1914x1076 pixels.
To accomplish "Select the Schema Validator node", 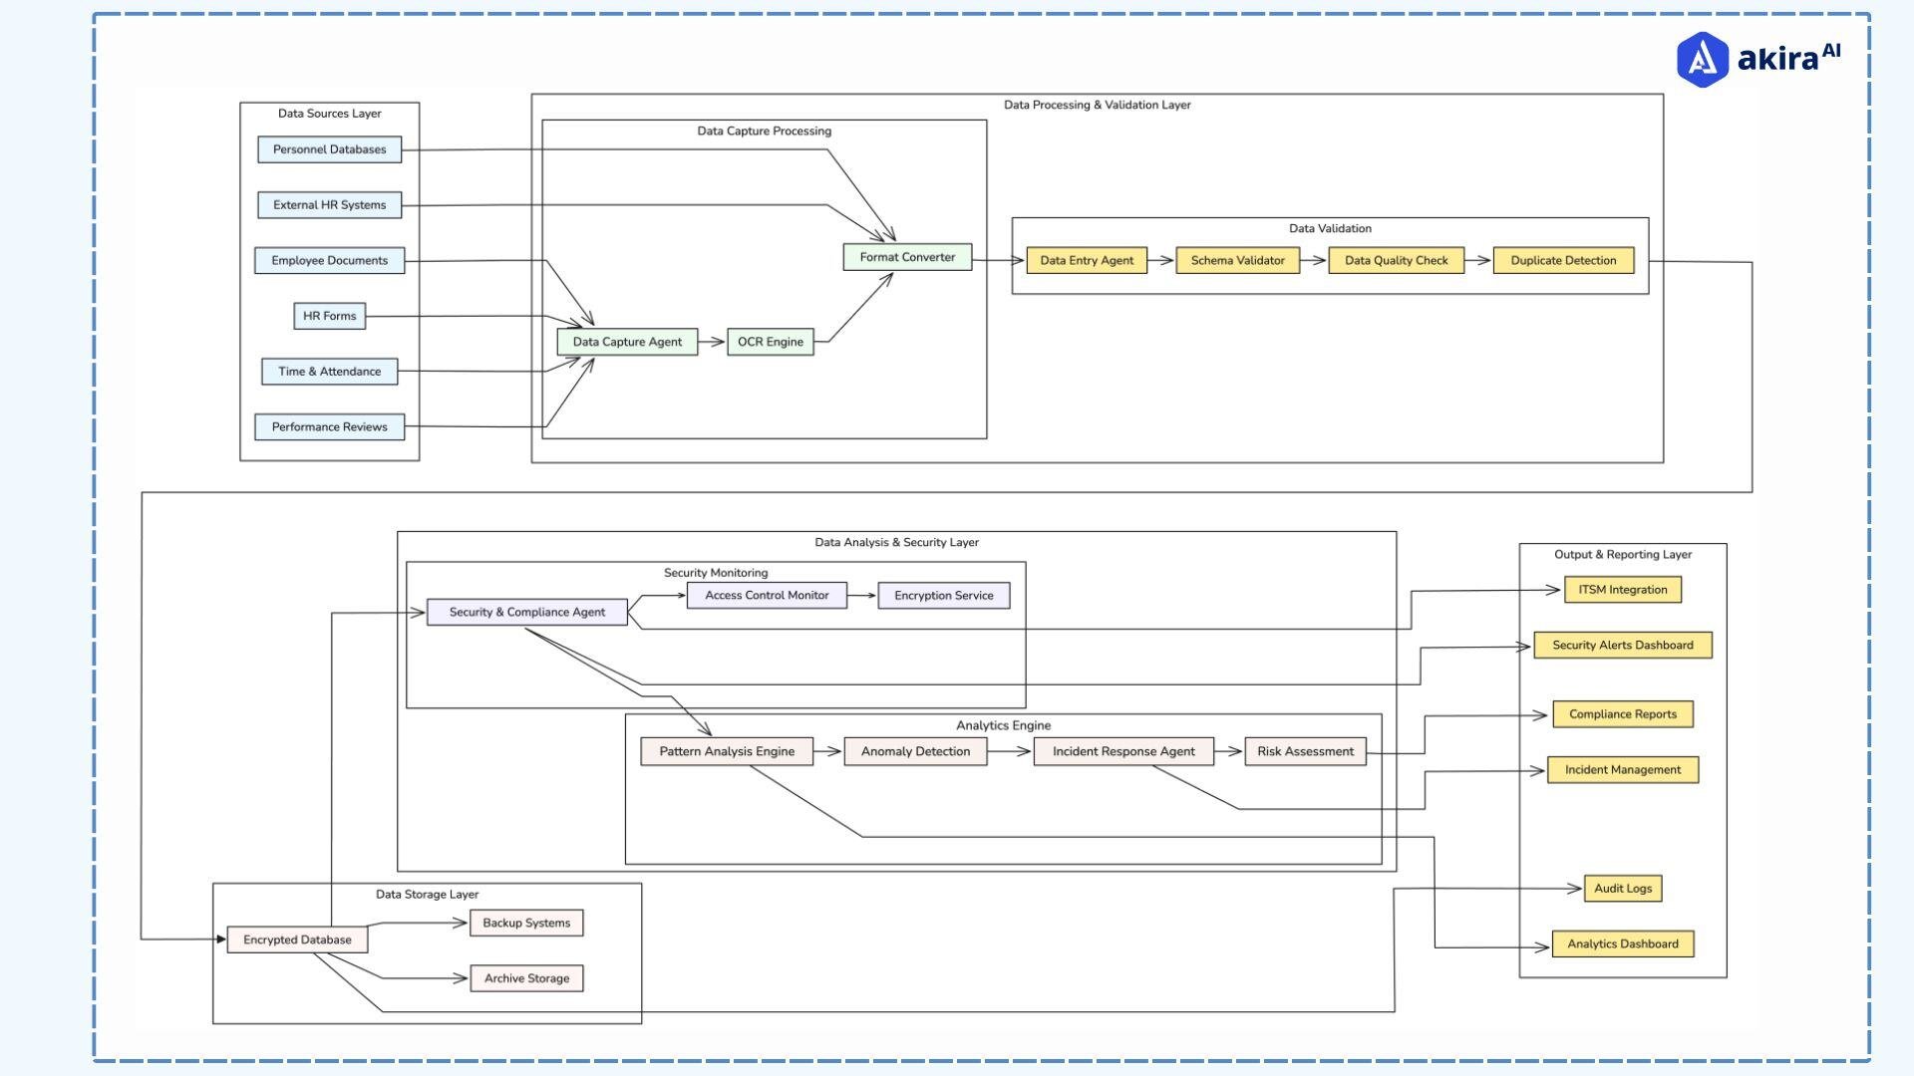I will tap(1237, 260).
